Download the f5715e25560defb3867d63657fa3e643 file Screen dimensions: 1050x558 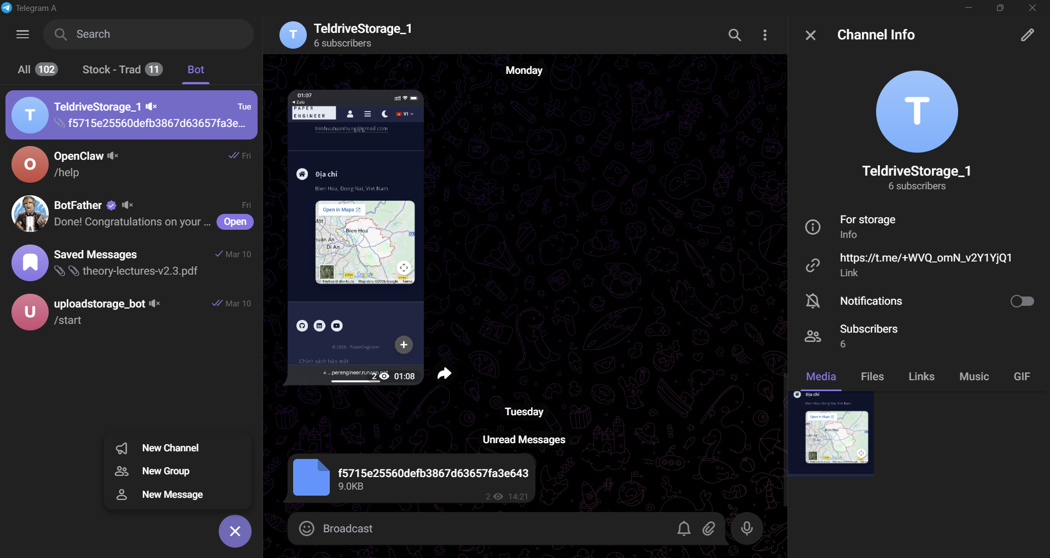coord(311,478)
